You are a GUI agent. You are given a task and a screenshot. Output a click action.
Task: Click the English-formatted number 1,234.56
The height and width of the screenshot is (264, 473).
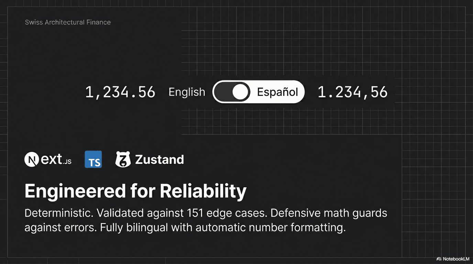120,92
